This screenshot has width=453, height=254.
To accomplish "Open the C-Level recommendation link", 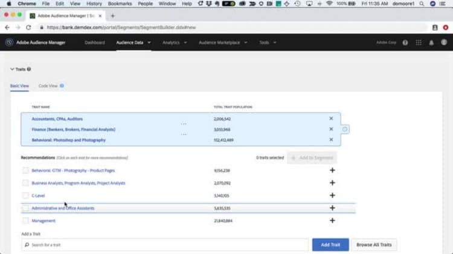I will (38, 195).
